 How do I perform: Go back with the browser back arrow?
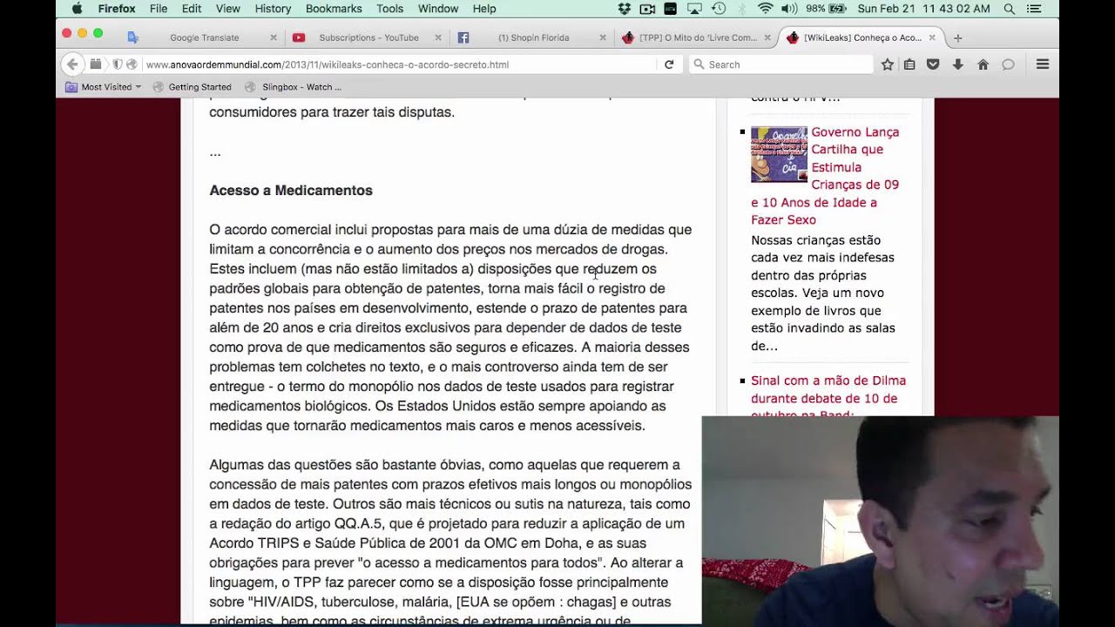pos(72,64)
